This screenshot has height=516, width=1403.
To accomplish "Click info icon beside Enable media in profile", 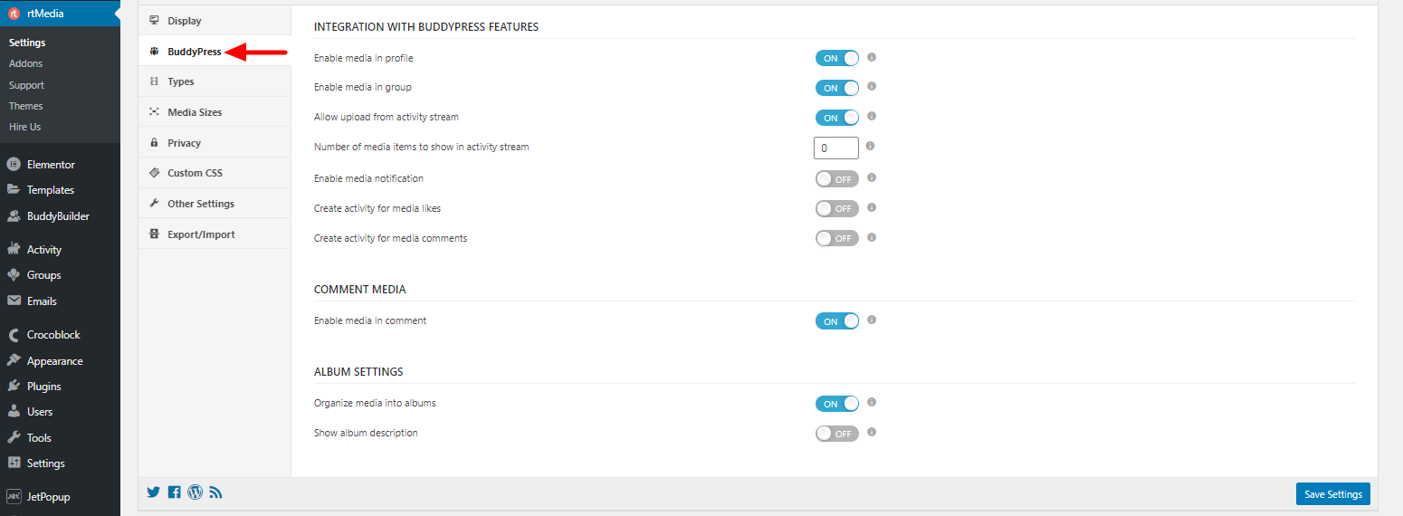I will [872, 57].
